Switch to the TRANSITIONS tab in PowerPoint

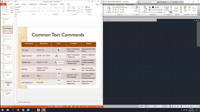pyautogui.click(x=32, y=4)
